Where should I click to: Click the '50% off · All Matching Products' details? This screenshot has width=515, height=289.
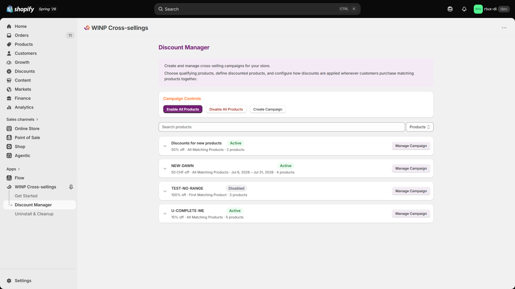coord(208,150)
